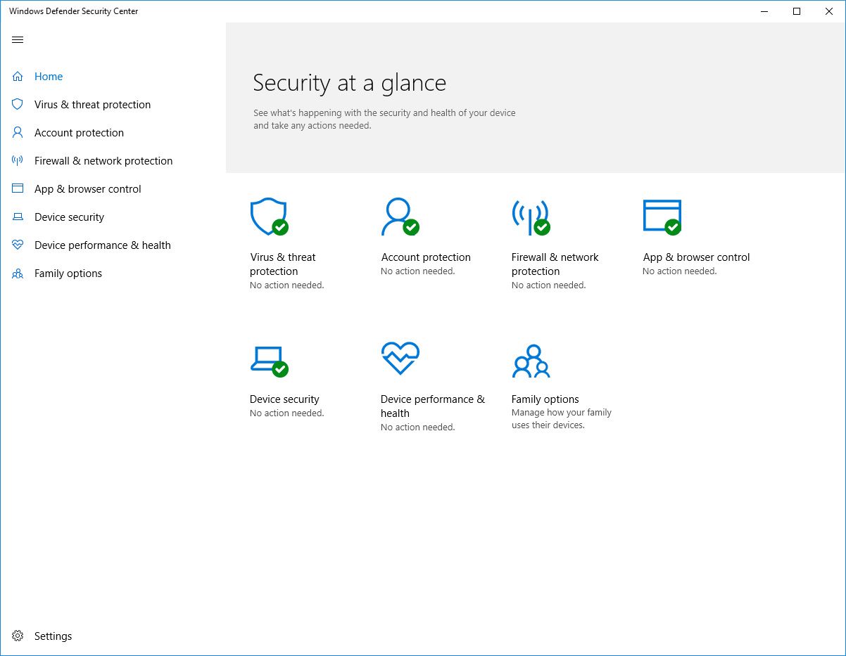Viewport: 846px width, 656px height.
Task: Open the large Virus & threat shield tile icon
Action: pyautogui.click(x=269, y=217)
